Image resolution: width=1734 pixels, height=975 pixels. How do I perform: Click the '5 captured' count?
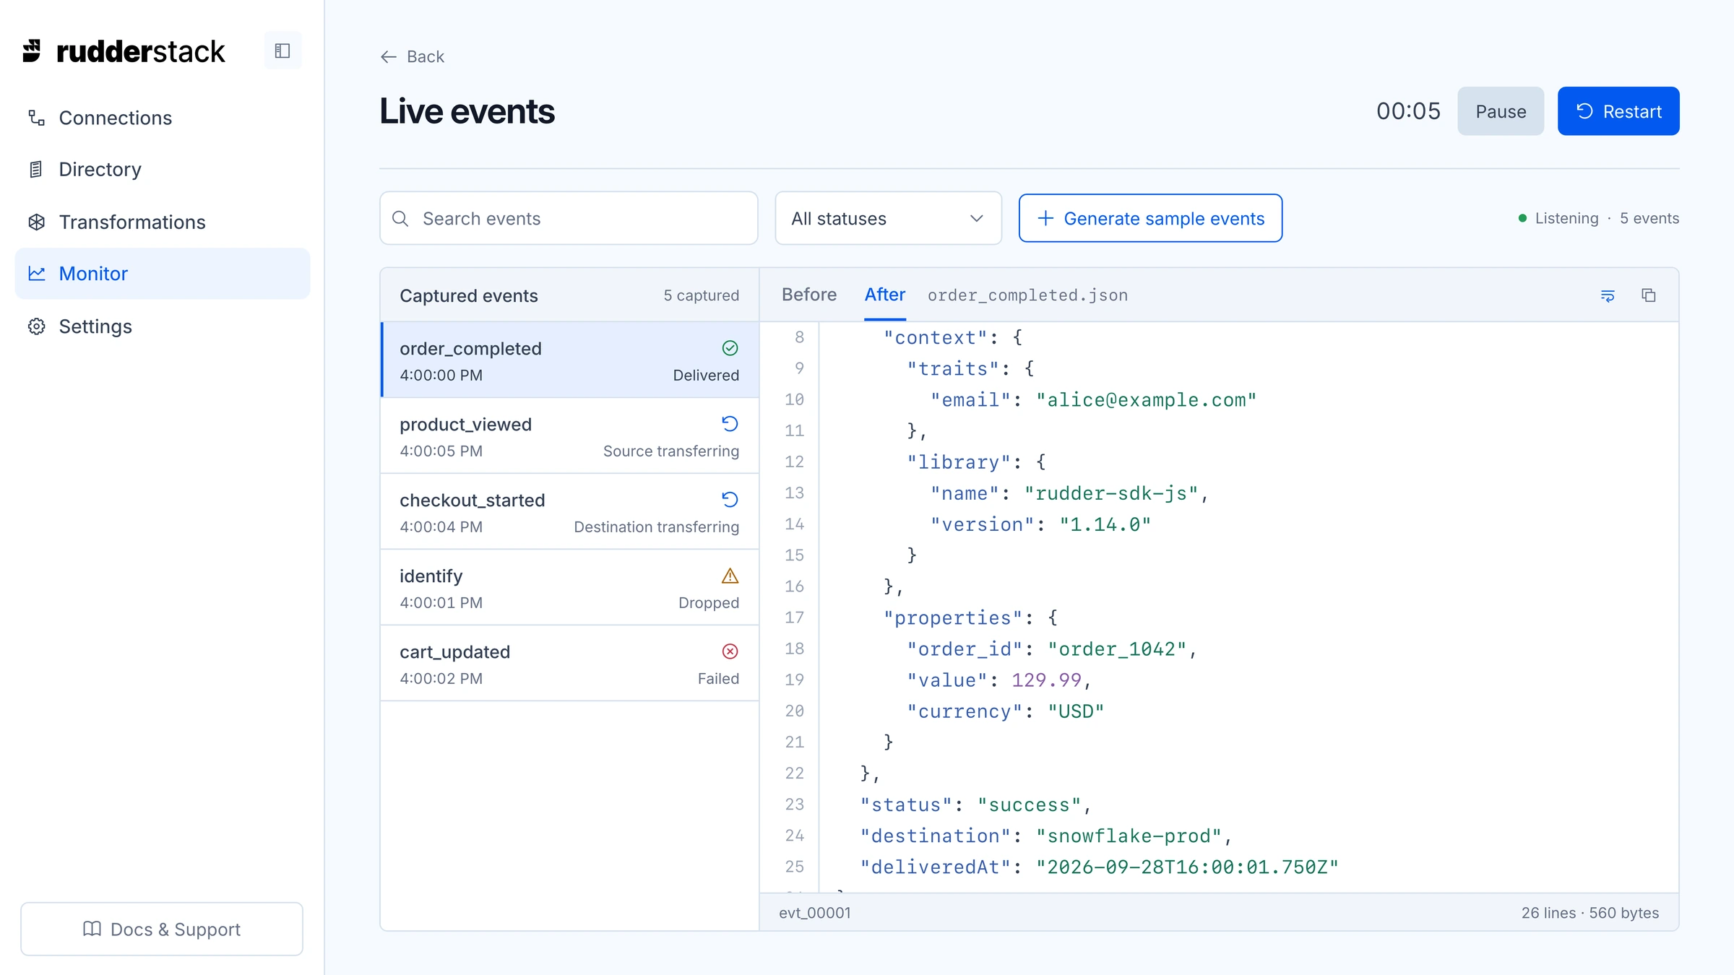click(x=701, y=295)
